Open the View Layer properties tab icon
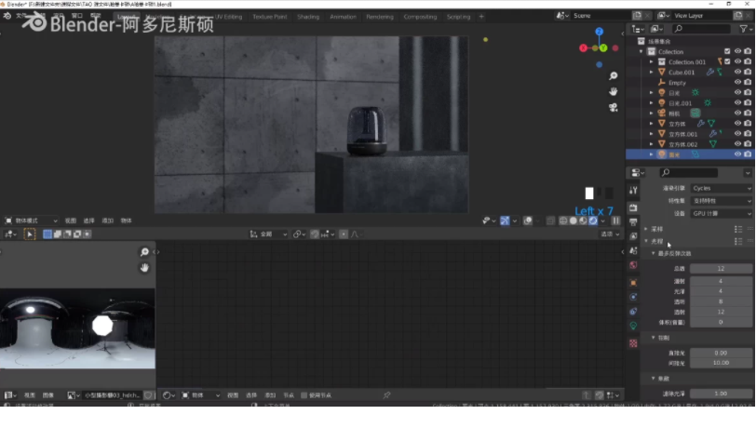756x428 pixels. (x=633, y=236)
